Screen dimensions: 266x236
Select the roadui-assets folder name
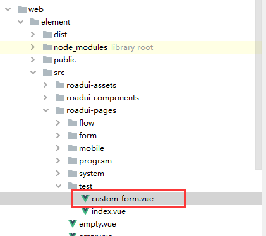pos(91,85)
